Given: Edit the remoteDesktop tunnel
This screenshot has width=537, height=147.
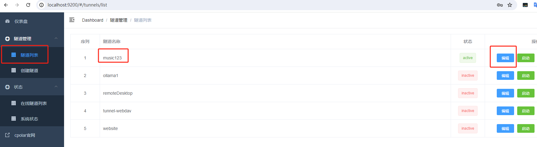Looking at the screenshot, I should [505, 93].
